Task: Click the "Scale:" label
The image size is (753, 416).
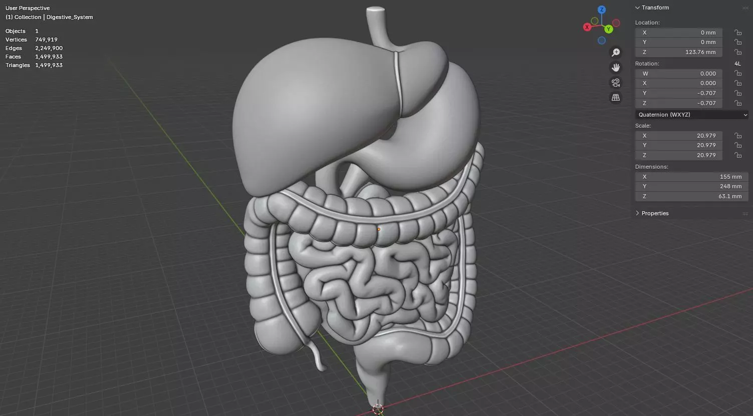Action: 643,126
